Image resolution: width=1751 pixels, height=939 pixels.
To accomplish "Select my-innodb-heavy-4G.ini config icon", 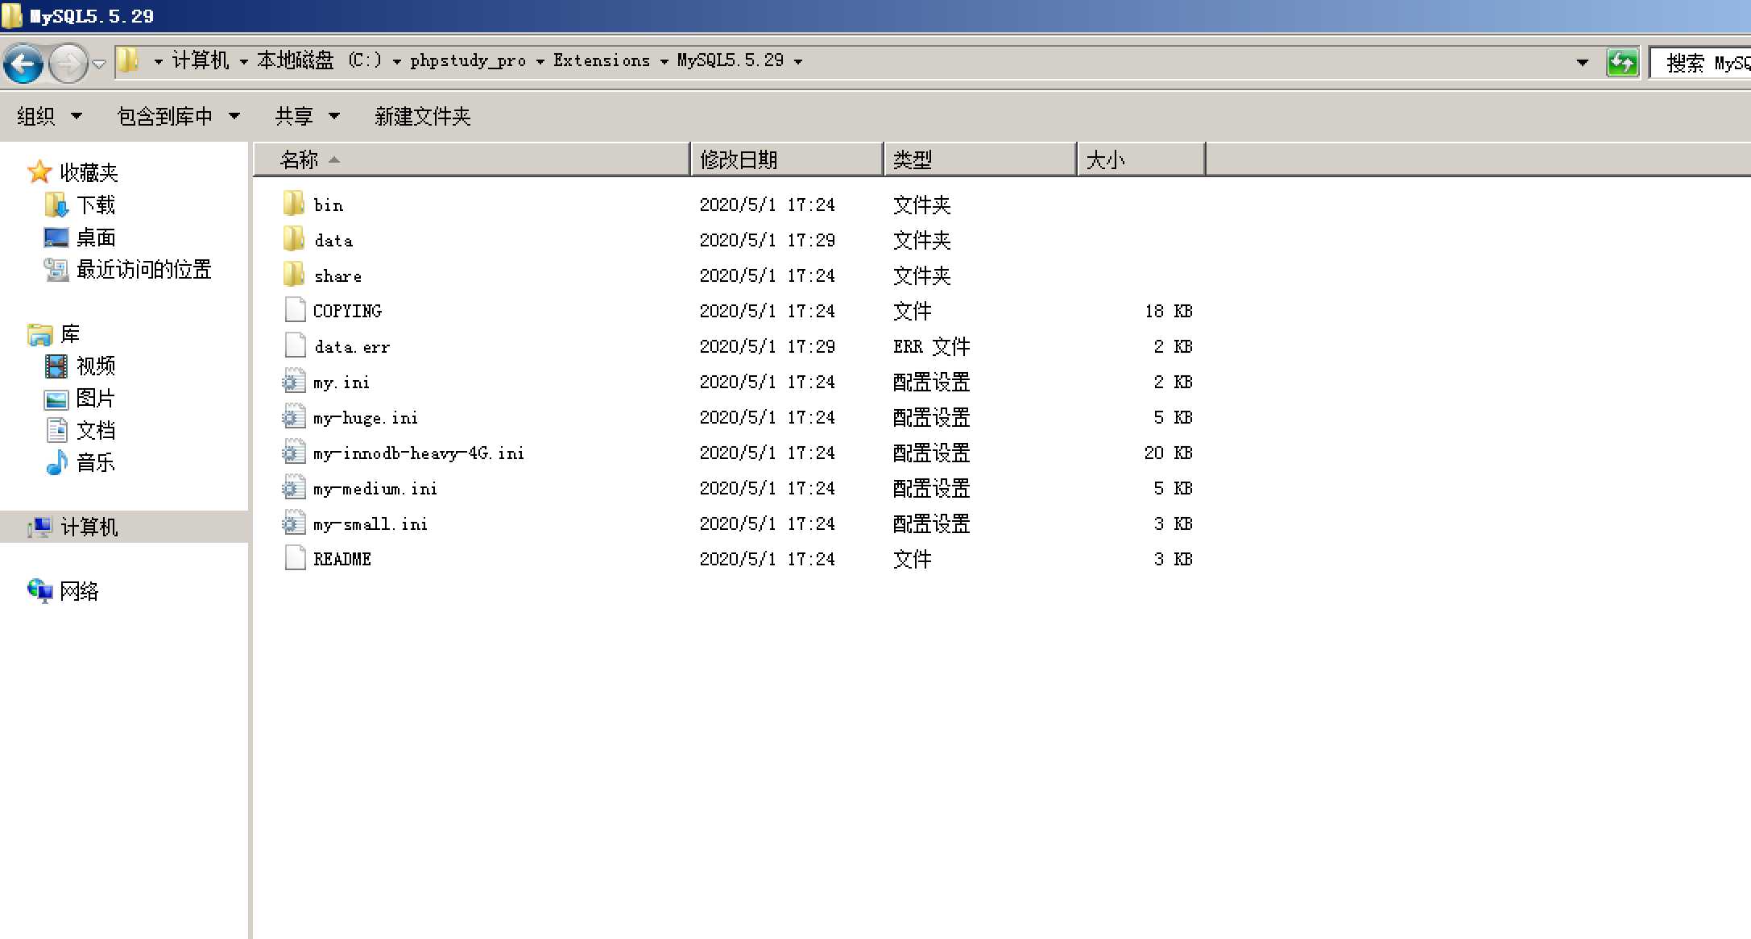I will [x=294, y=452].
